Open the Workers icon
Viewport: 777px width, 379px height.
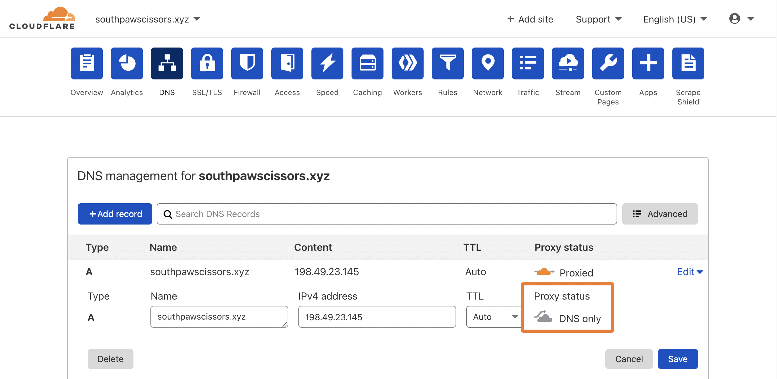(407, 63)
